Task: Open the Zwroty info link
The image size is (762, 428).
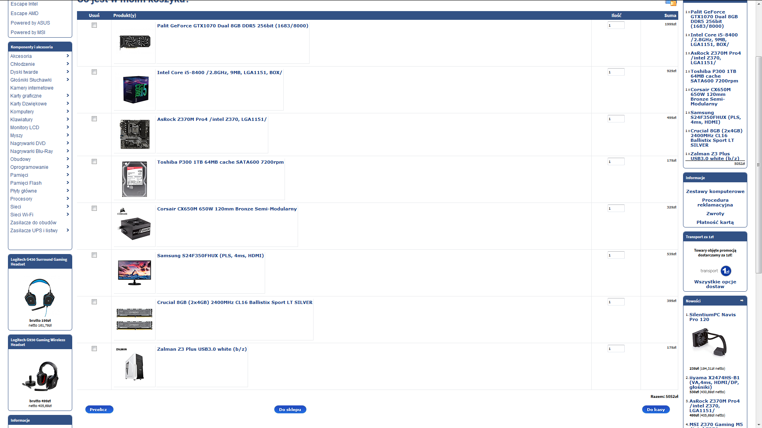Action: [715, 214]
